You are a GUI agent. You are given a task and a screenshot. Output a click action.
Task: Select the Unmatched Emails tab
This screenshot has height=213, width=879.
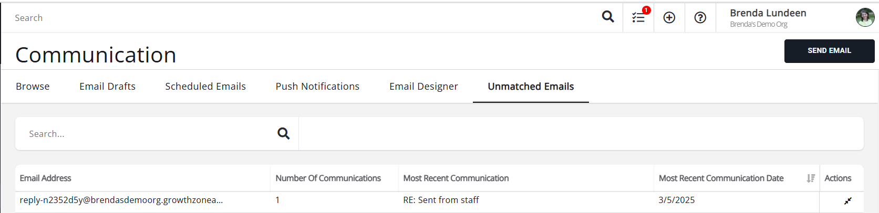click(531, 87)
